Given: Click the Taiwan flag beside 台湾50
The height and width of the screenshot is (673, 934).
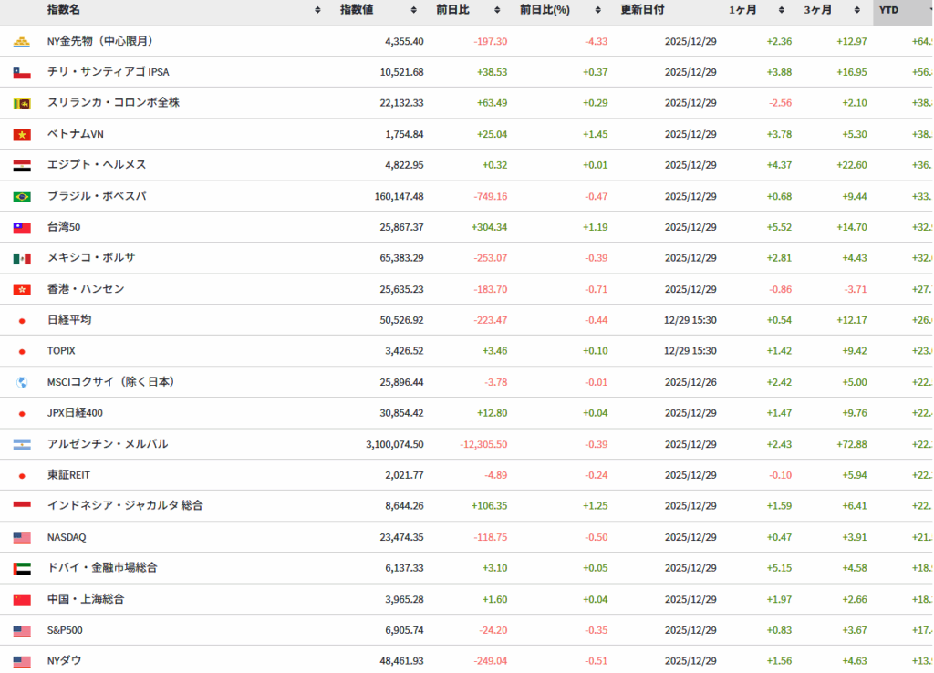Looking at the screenshot, I should tap(22, 228).
